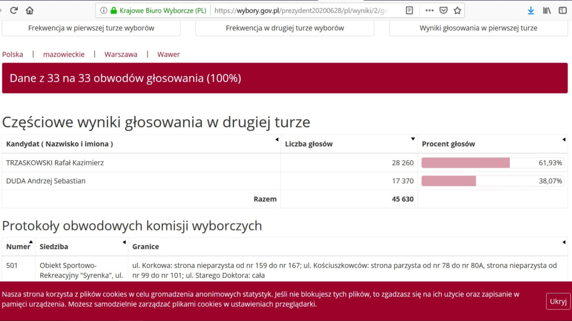Navigate to the Wawer breadcrumb link

point(169,54)
